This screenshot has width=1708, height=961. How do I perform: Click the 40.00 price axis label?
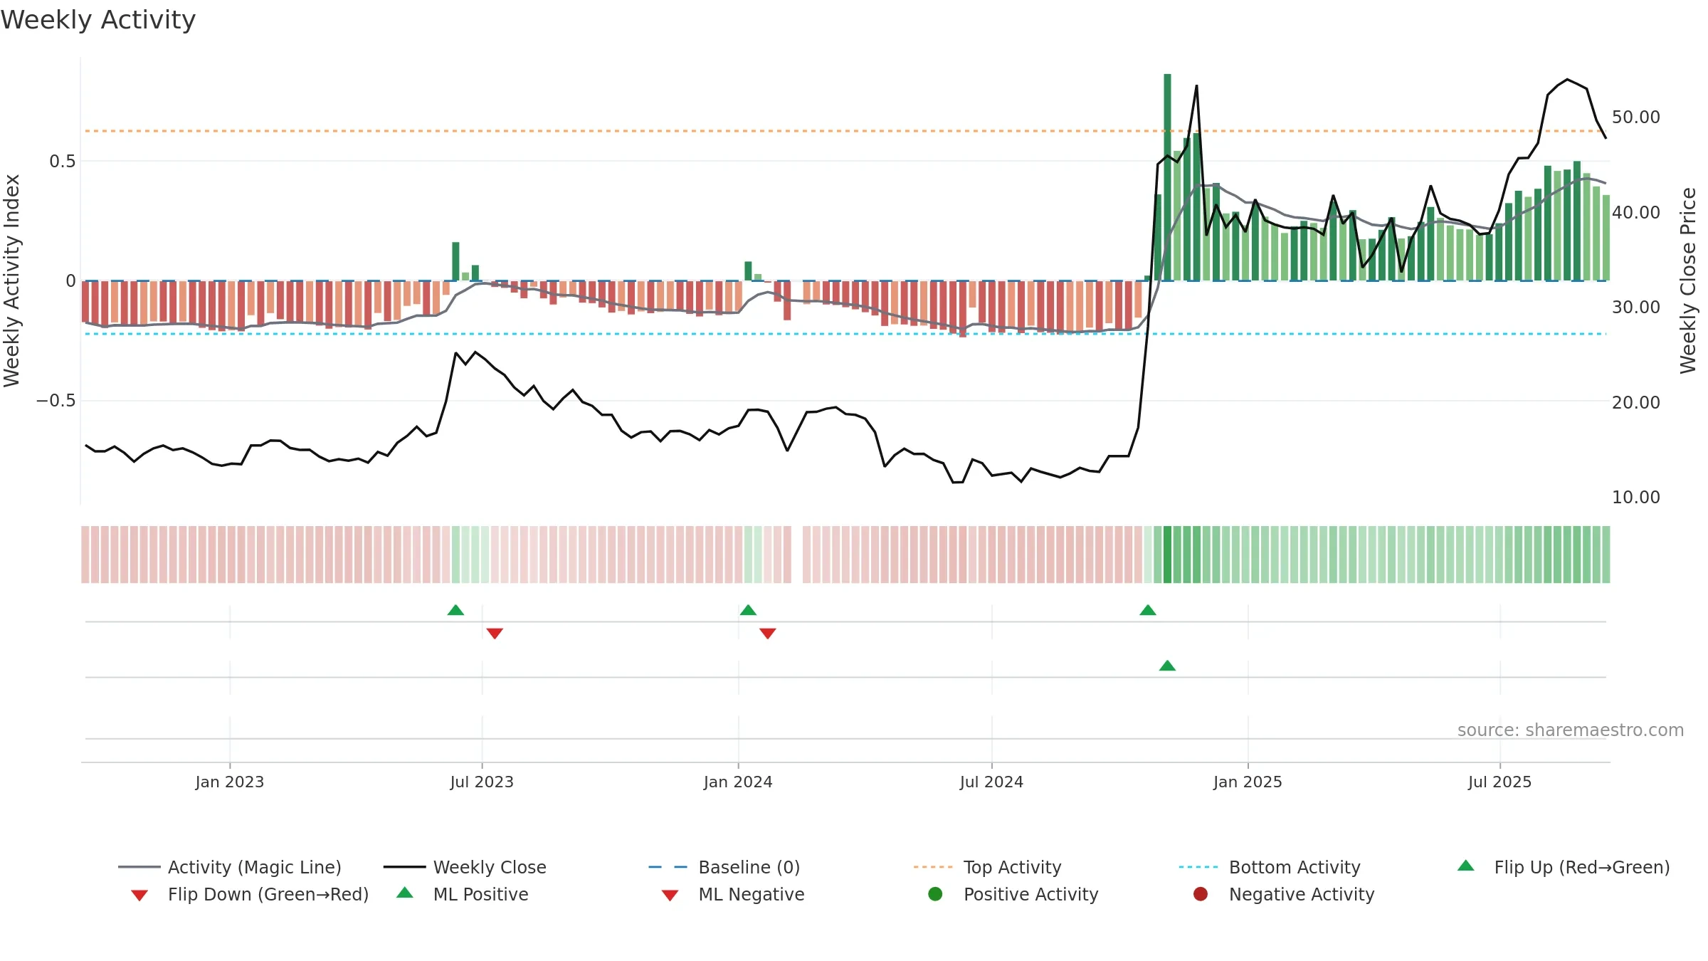(1635, 212)
